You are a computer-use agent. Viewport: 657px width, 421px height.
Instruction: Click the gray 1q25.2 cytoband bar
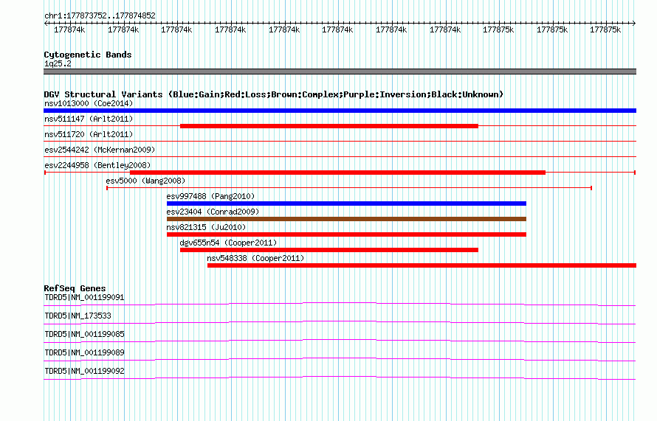pyautogui.click(x=340, y=72)
